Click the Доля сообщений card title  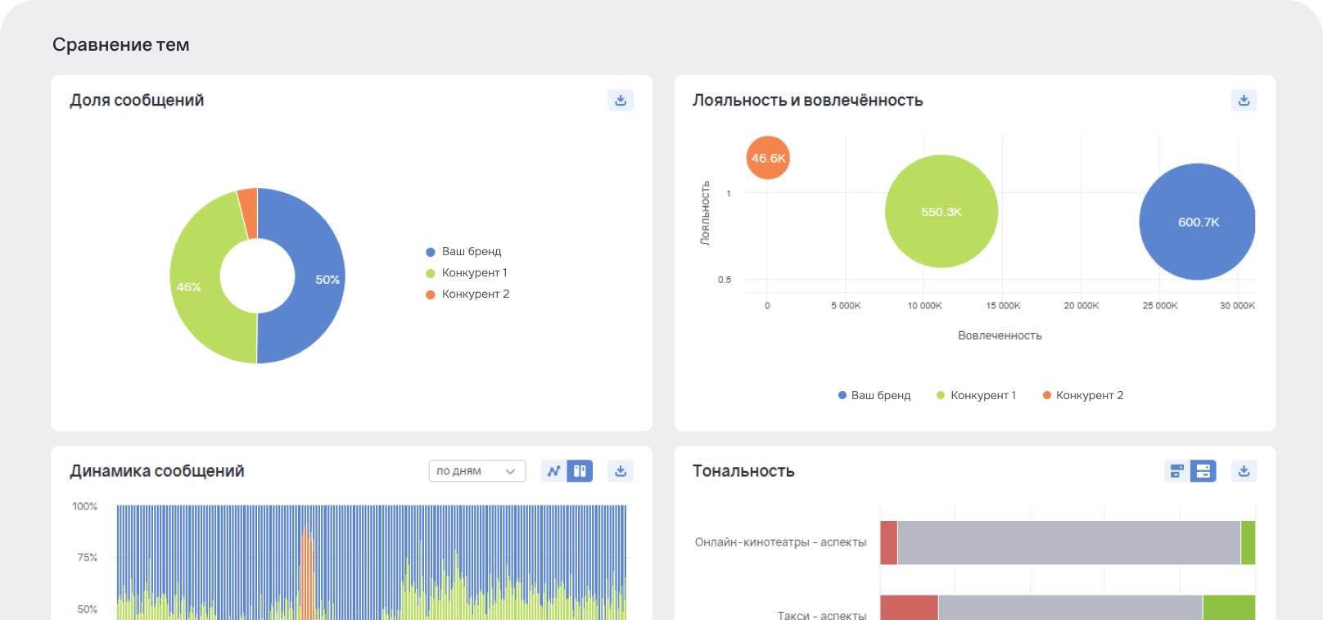pyautogui.click(x=137, y=101)
